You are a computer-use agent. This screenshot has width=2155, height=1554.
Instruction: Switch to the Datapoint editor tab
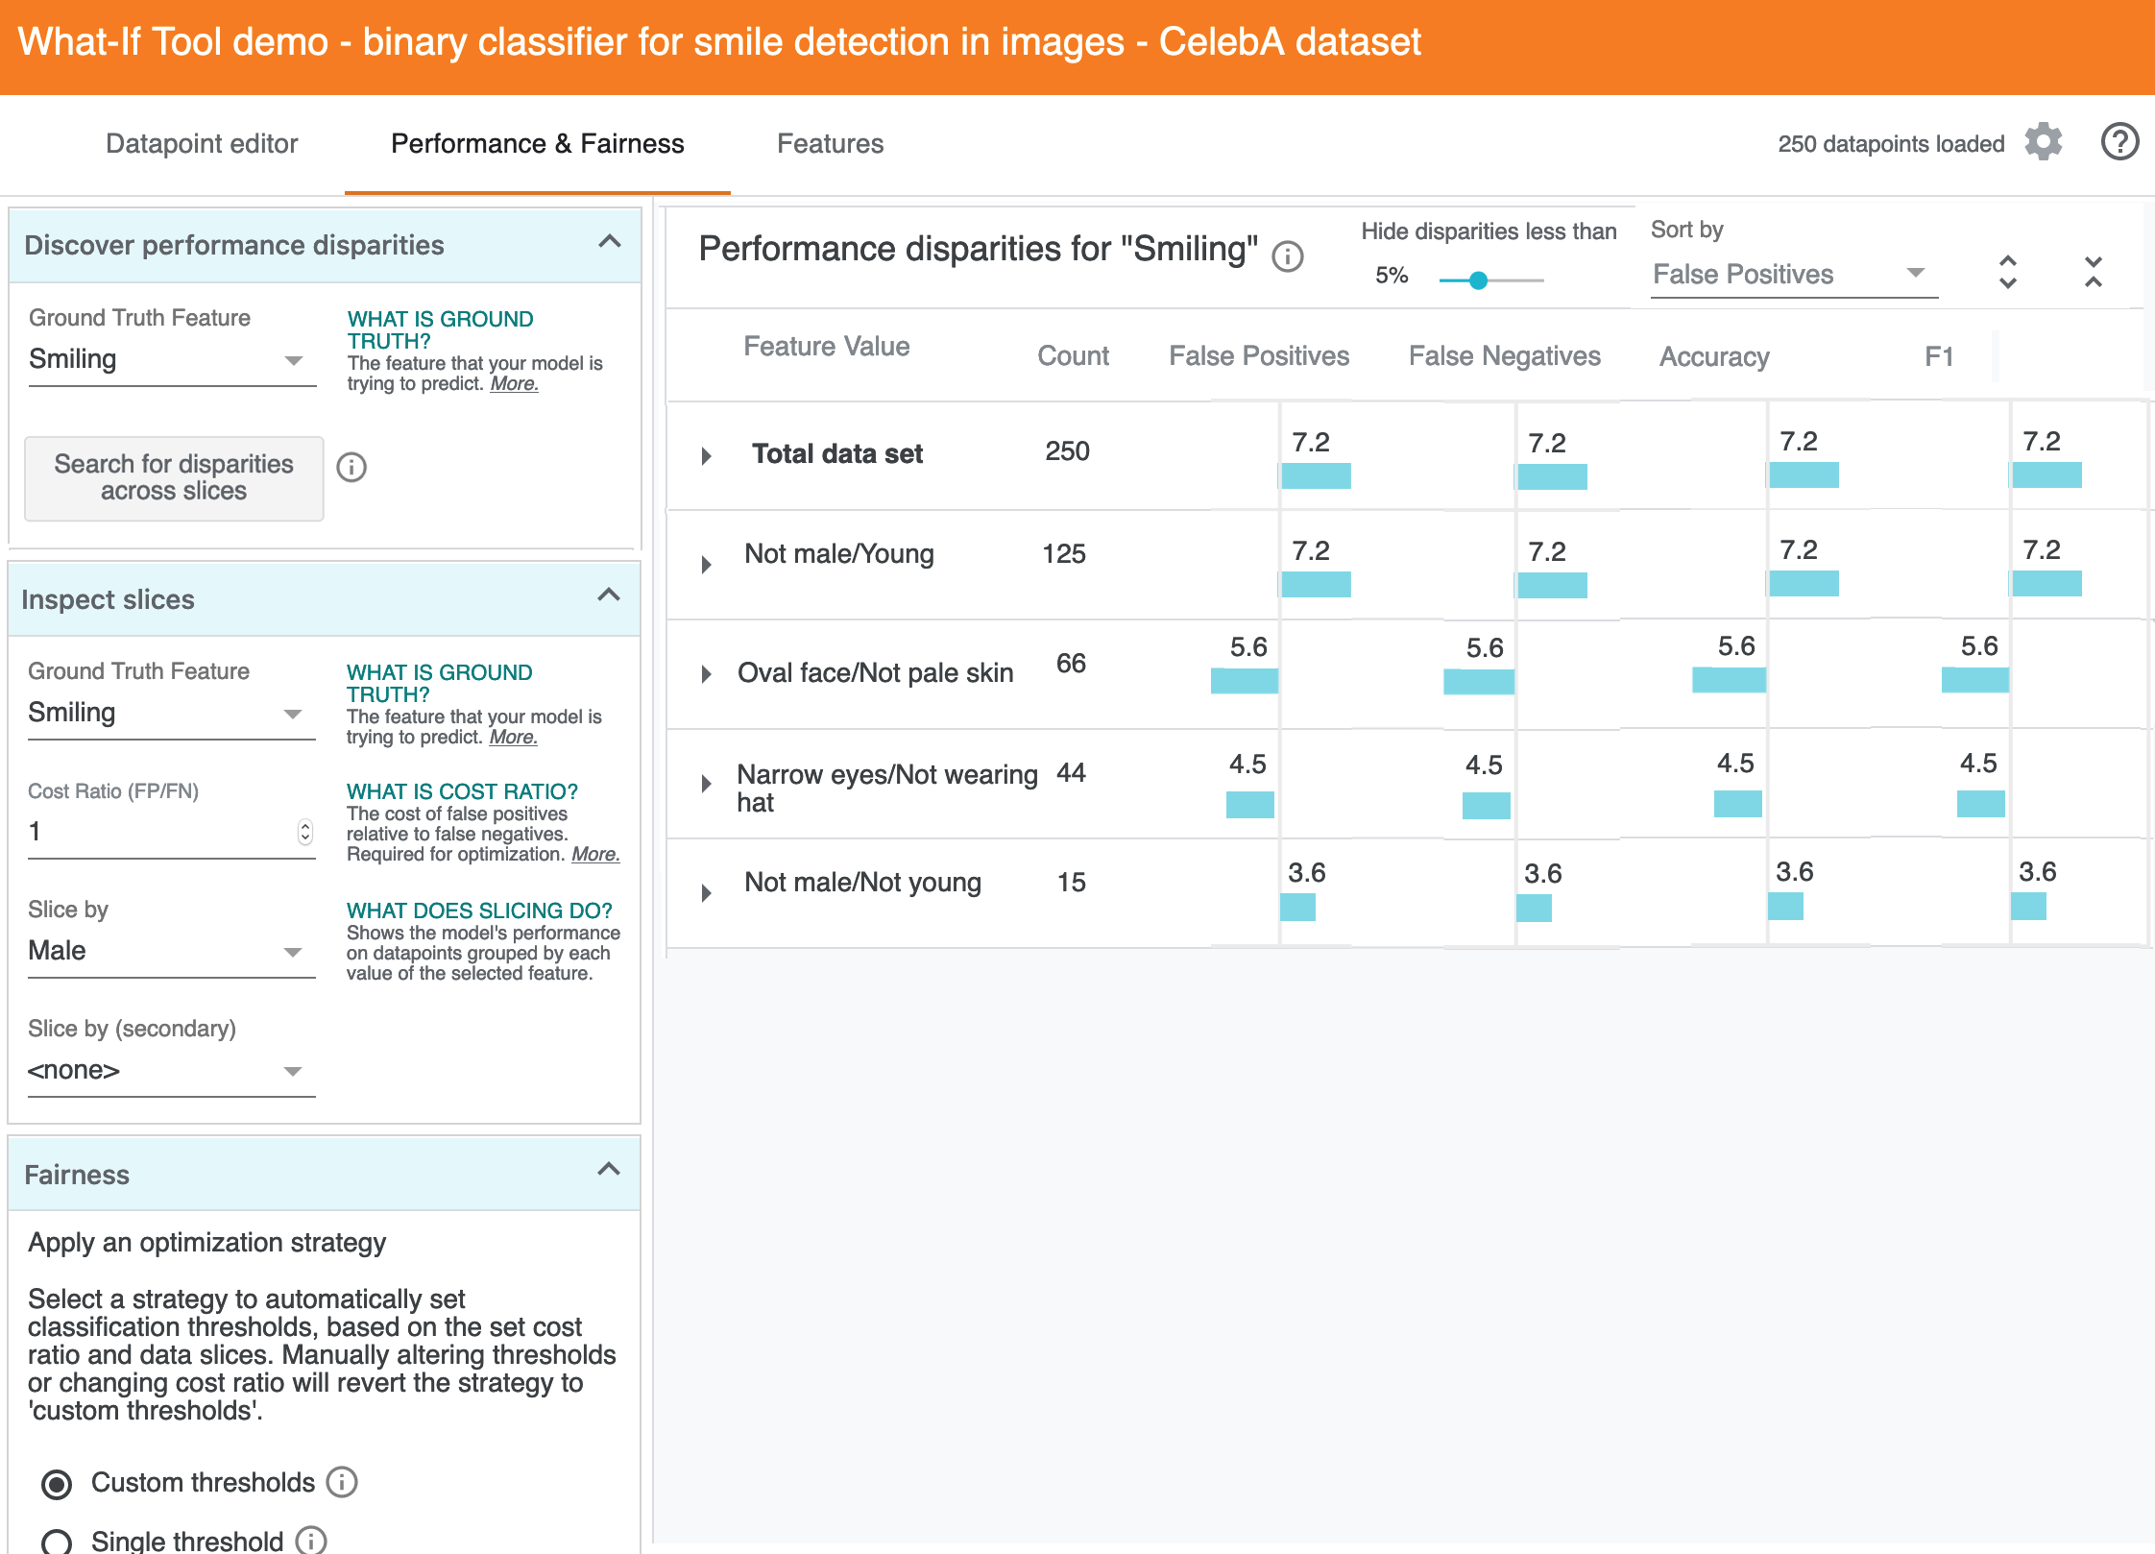point(202,144)
